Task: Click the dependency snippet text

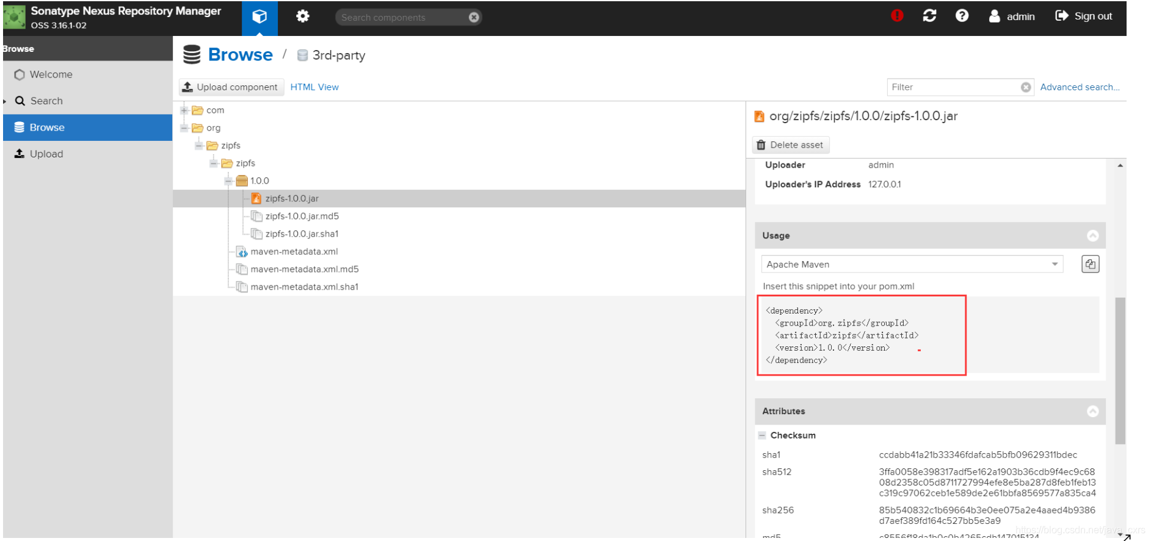Action: point(842,335)
